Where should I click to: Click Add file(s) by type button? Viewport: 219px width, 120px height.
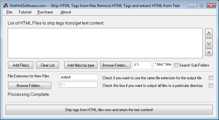tap(81, 65)
